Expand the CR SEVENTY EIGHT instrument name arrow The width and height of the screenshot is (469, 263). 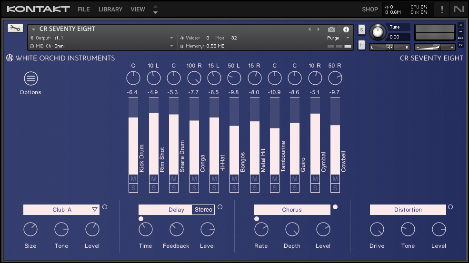tap(33, 29)
